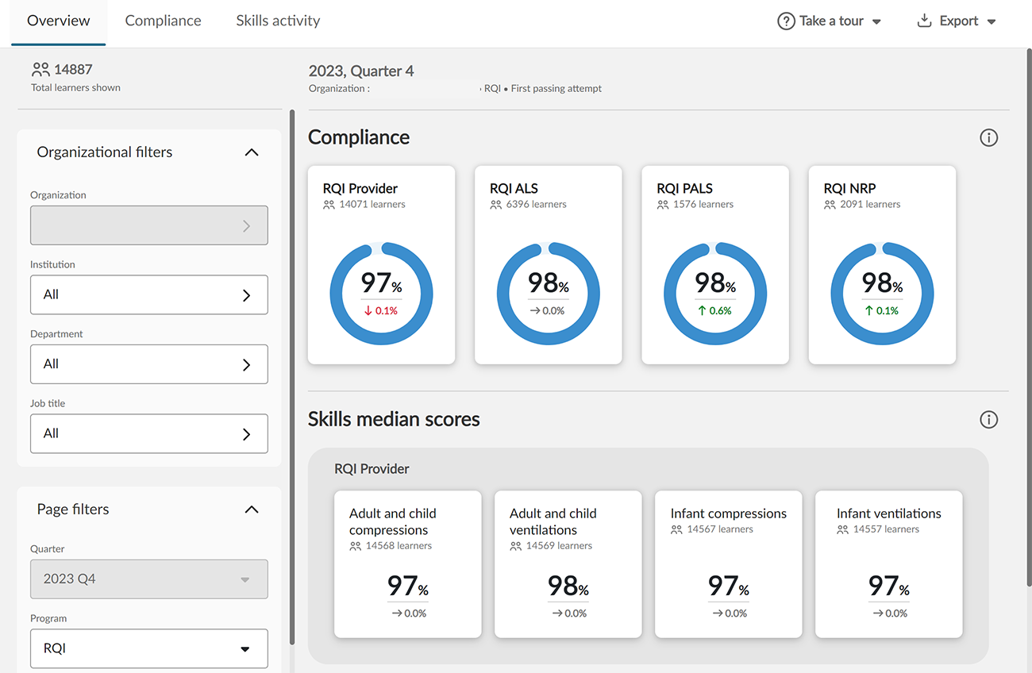The height and width of the screenshot is (673, 1032).
Task: Click the Compliance section info icon
Action: point(988,138)
